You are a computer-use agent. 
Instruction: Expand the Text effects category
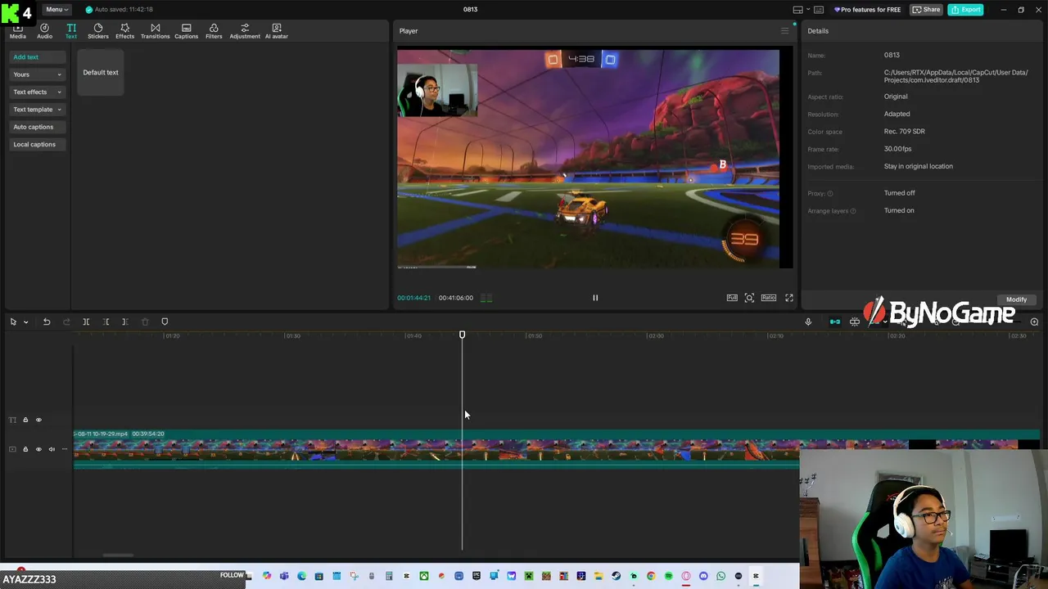[x=37, y=92]
